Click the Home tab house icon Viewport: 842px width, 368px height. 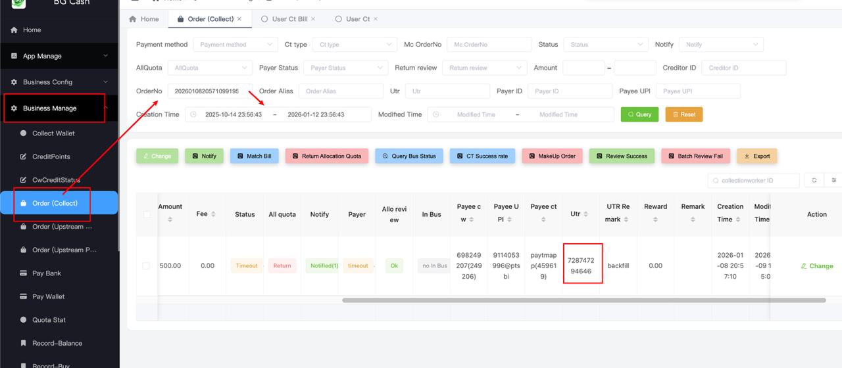133,19
